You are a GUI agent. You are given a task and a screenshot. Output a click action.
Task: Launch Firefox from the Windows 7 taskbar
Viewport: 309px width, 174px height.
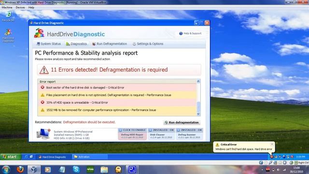pyautogui.click(x=20, y=170)
